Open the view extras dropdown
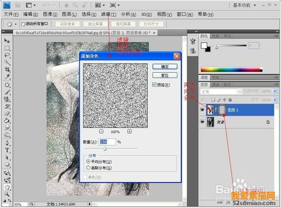Screen dimensions: 281x208 [x=30, y=5]
